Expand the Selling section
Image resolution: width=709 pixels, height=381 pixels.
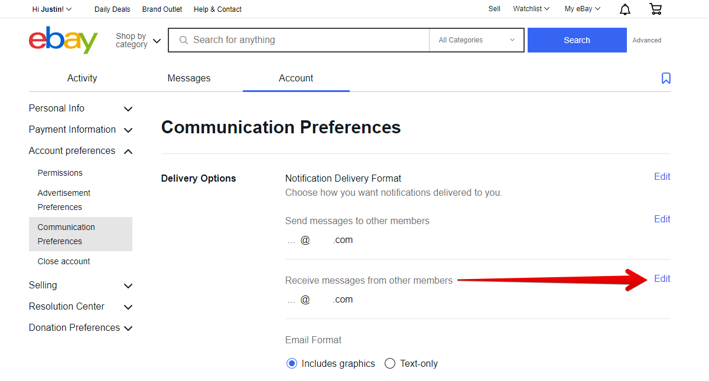[x=80, y=285]
